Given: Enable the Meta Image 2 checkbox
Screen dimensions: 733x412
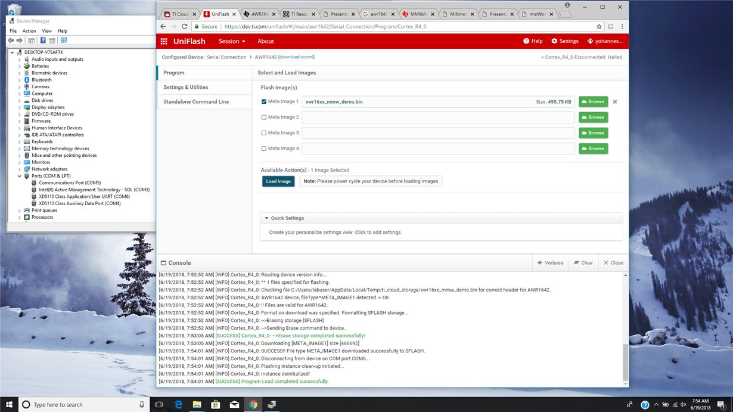Looking at the screenshot, I should click(x=264, y=117).
